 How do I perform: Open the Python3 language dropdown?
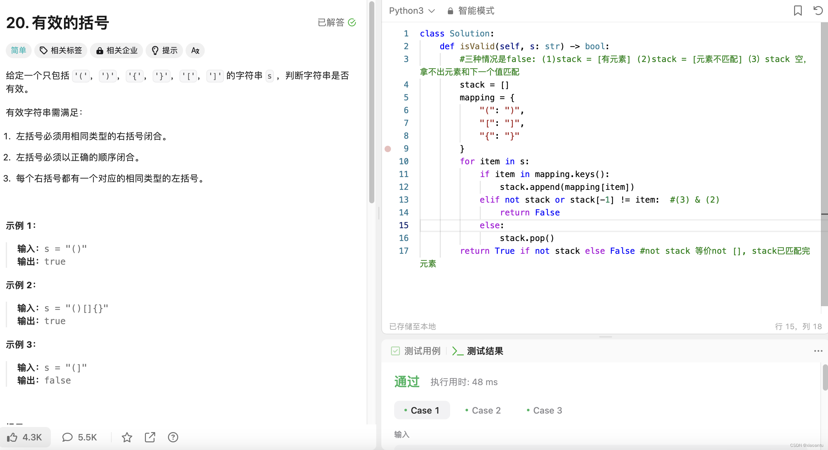pyautogui.click(x=412, y=11)
